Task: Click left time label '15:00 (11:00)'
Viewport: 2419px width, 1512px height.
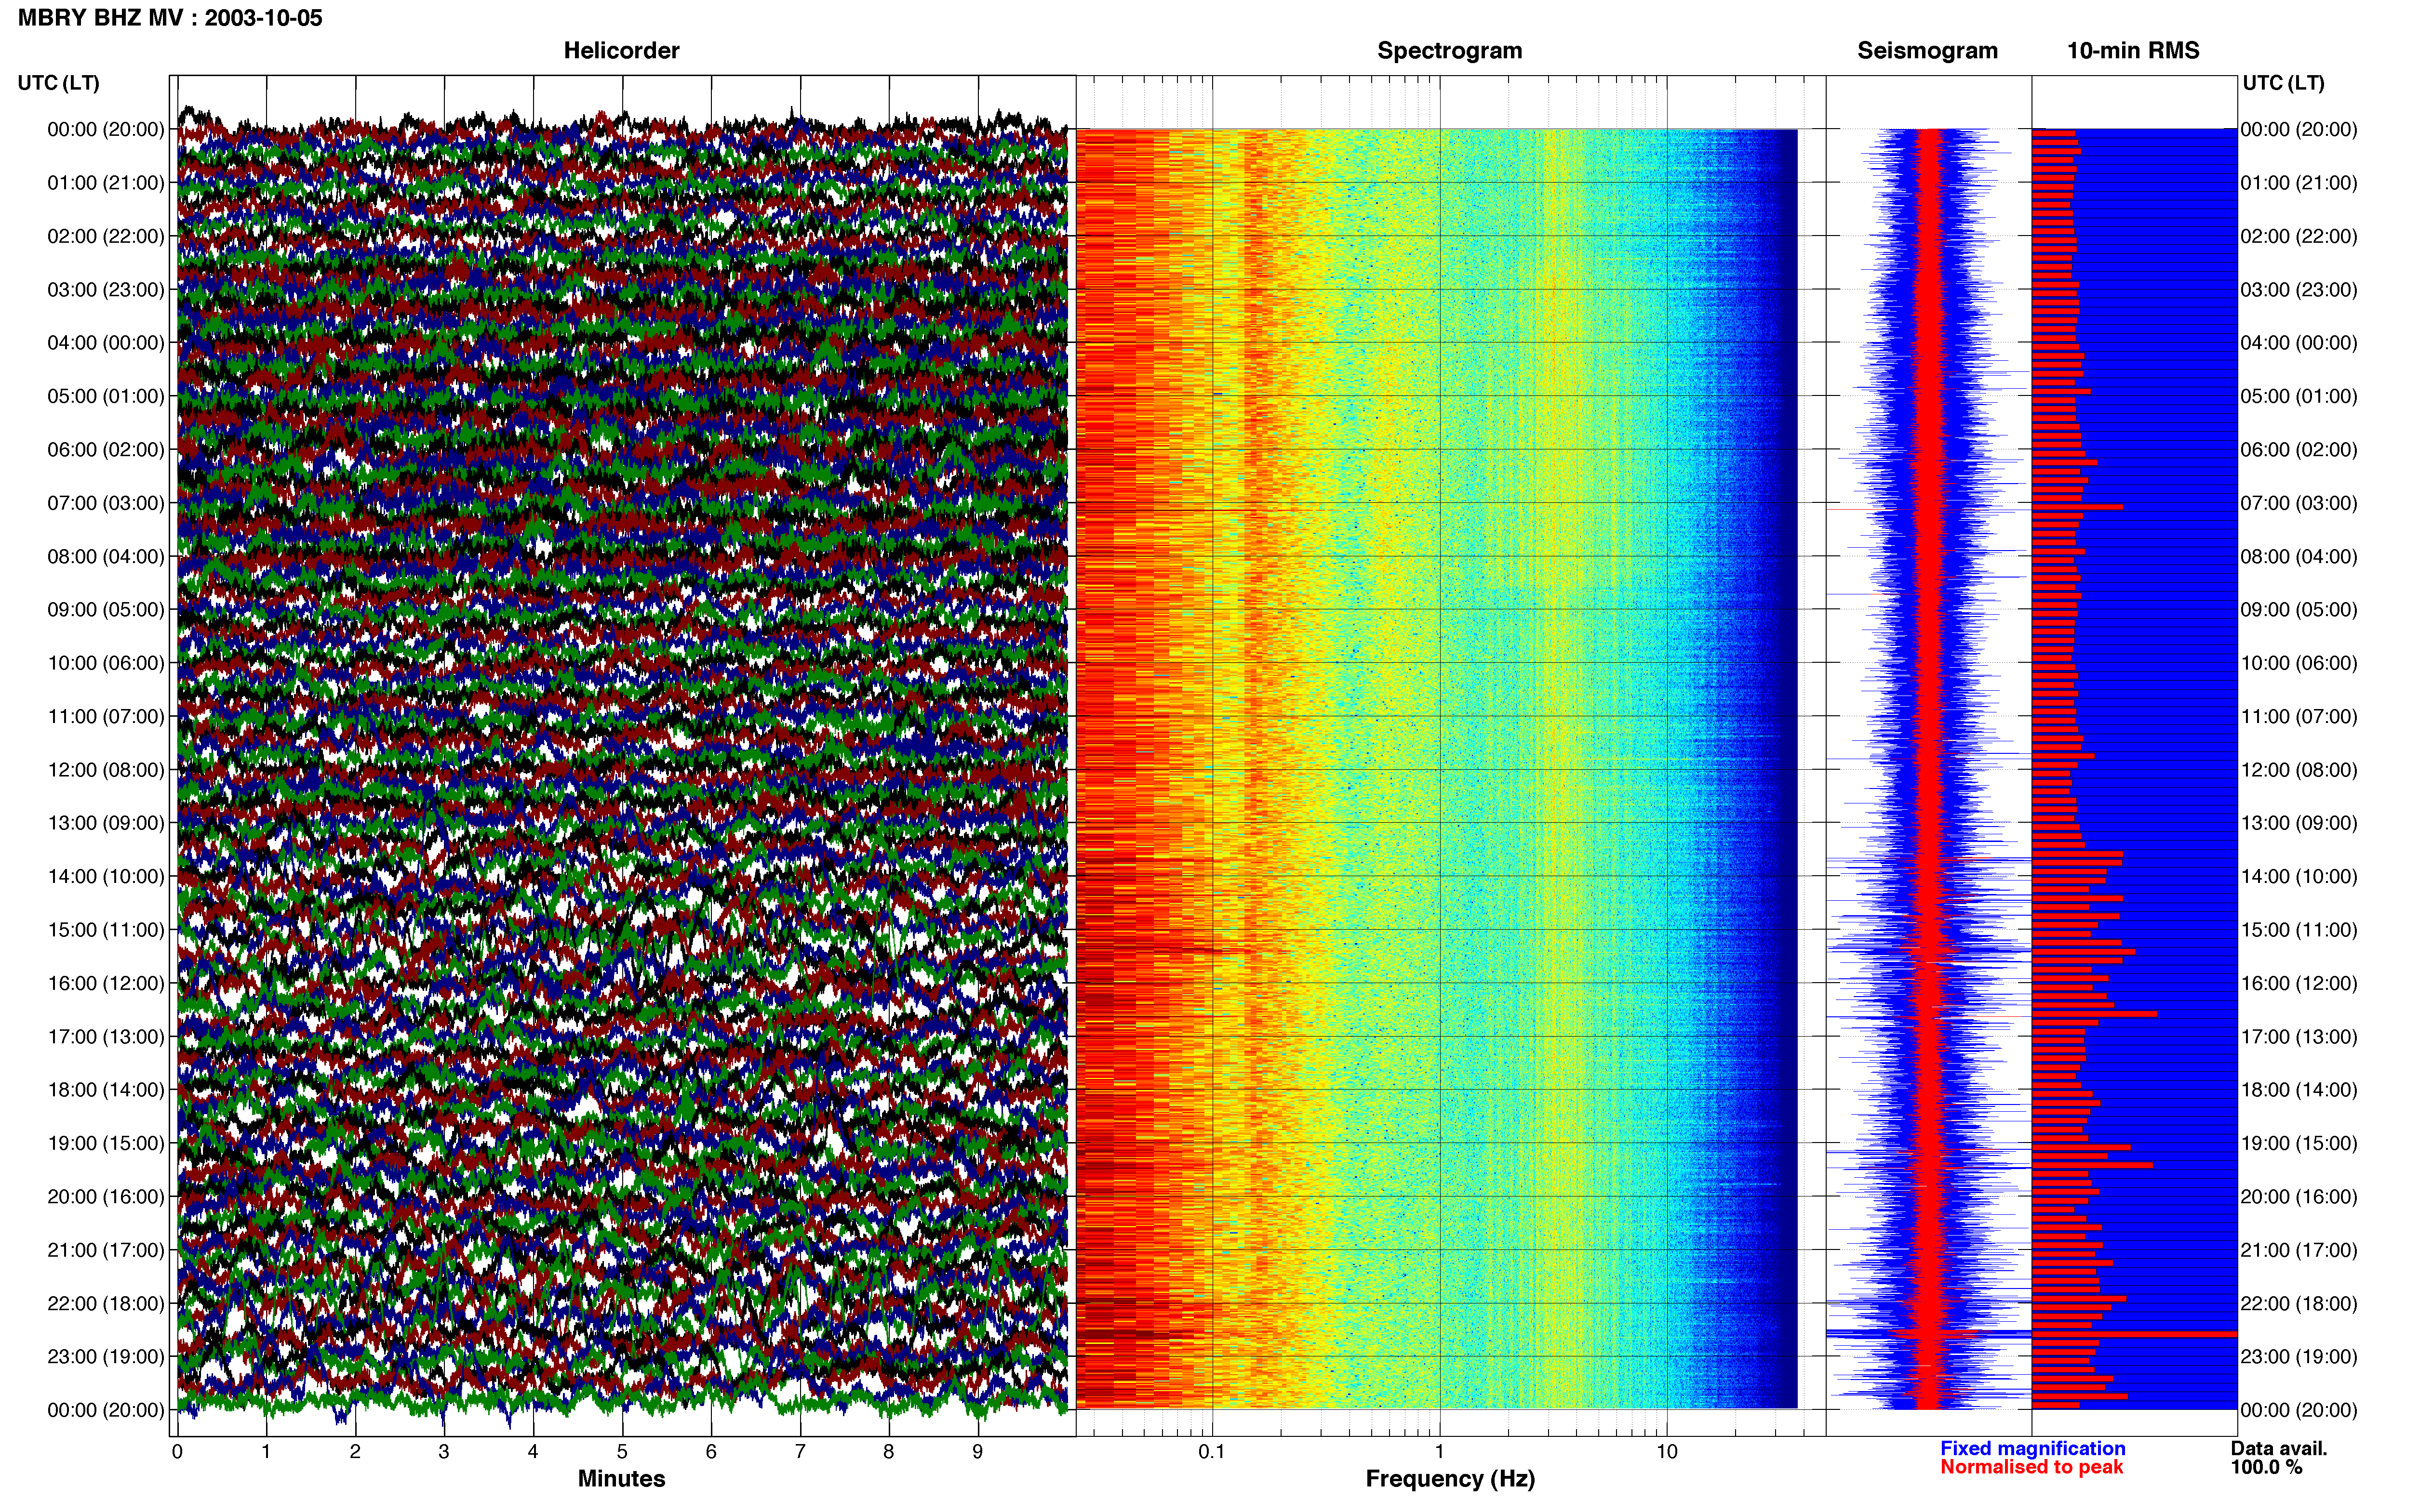Action: pyautogui.click(x=106, y=930)
